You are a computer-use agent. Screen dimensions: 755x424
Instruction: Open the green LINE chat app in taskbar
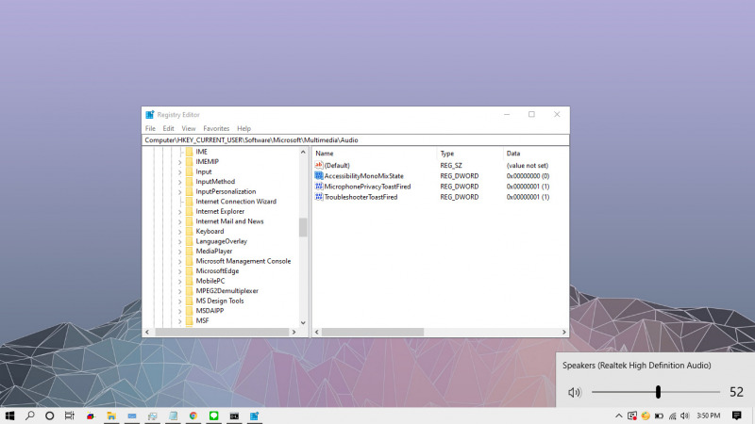tap(214, 416)
